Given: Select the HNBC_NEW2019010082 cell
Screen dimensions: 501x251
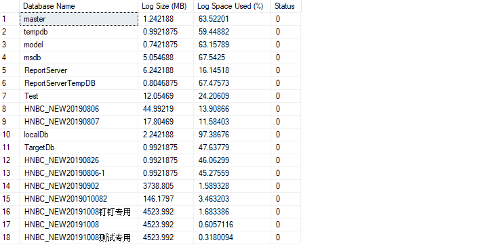Looking at the screenshot, I should [x=79, y=199].
